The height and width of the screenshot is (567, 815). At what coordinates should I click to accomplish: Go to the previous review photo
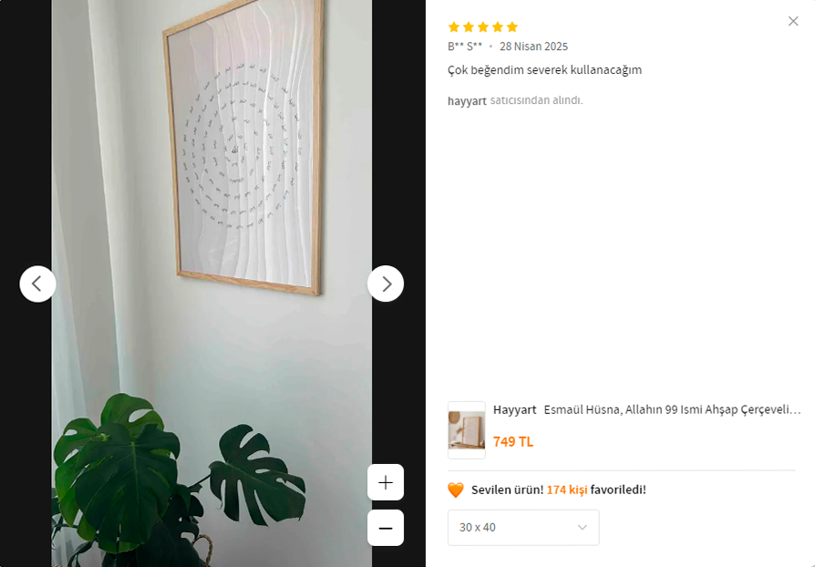37,283
